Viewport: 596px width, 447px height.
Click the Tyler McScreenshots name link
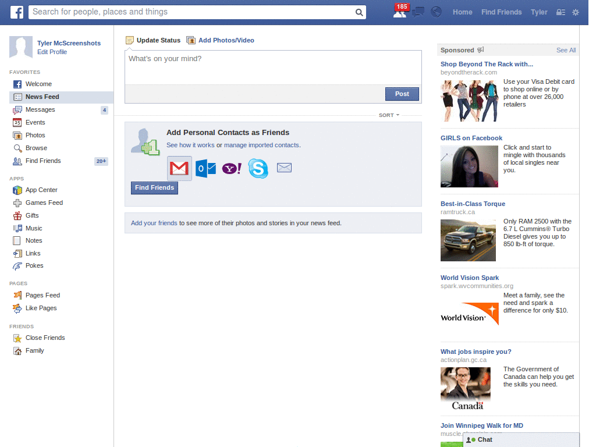69,43
